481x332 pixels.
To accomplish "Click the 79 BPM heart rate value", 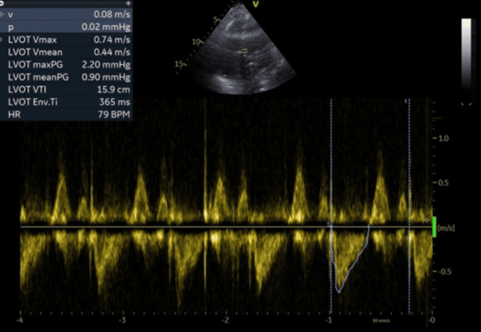I will click(114, 115).
